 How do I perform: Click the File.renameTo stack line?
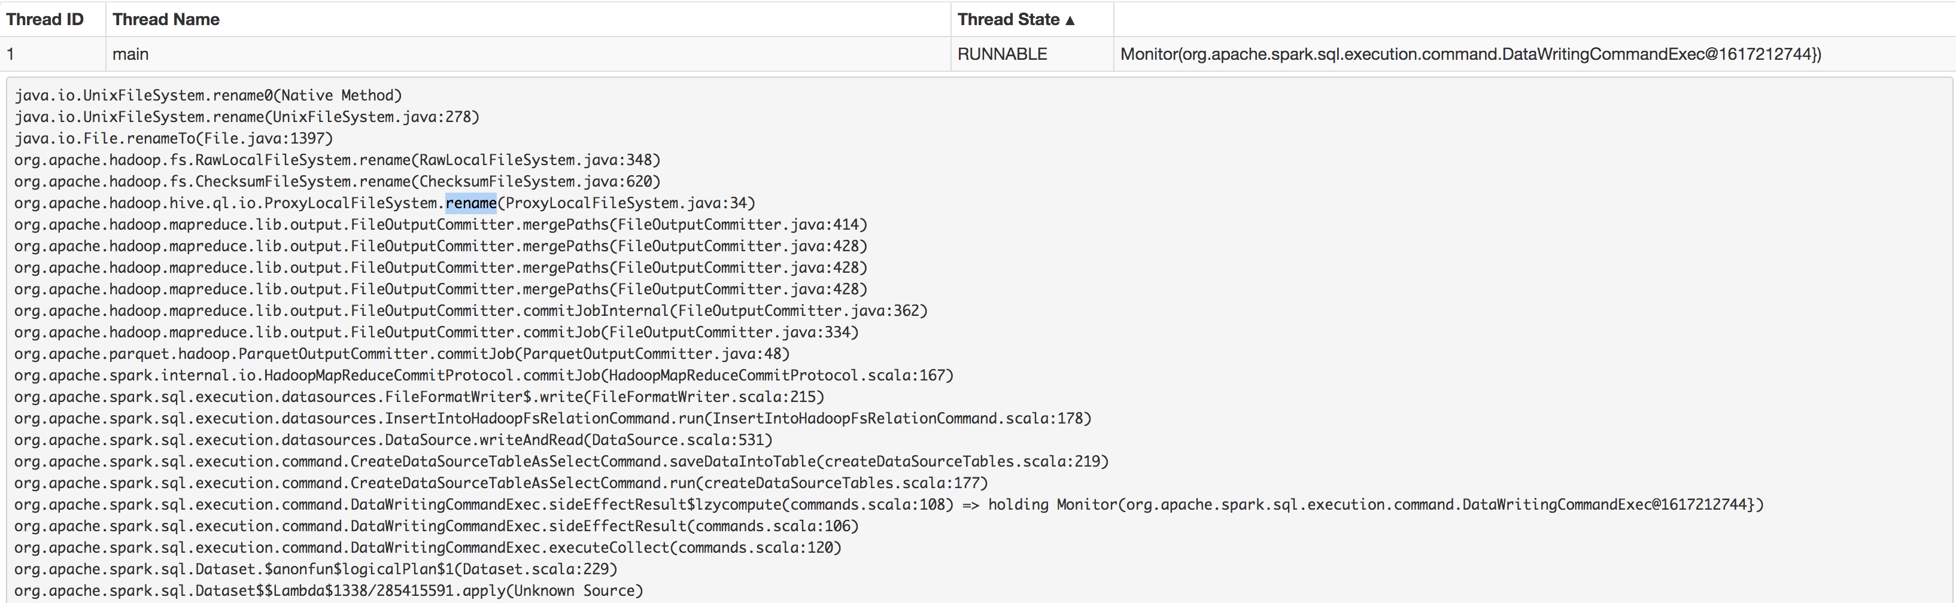(x=173, y=138)
